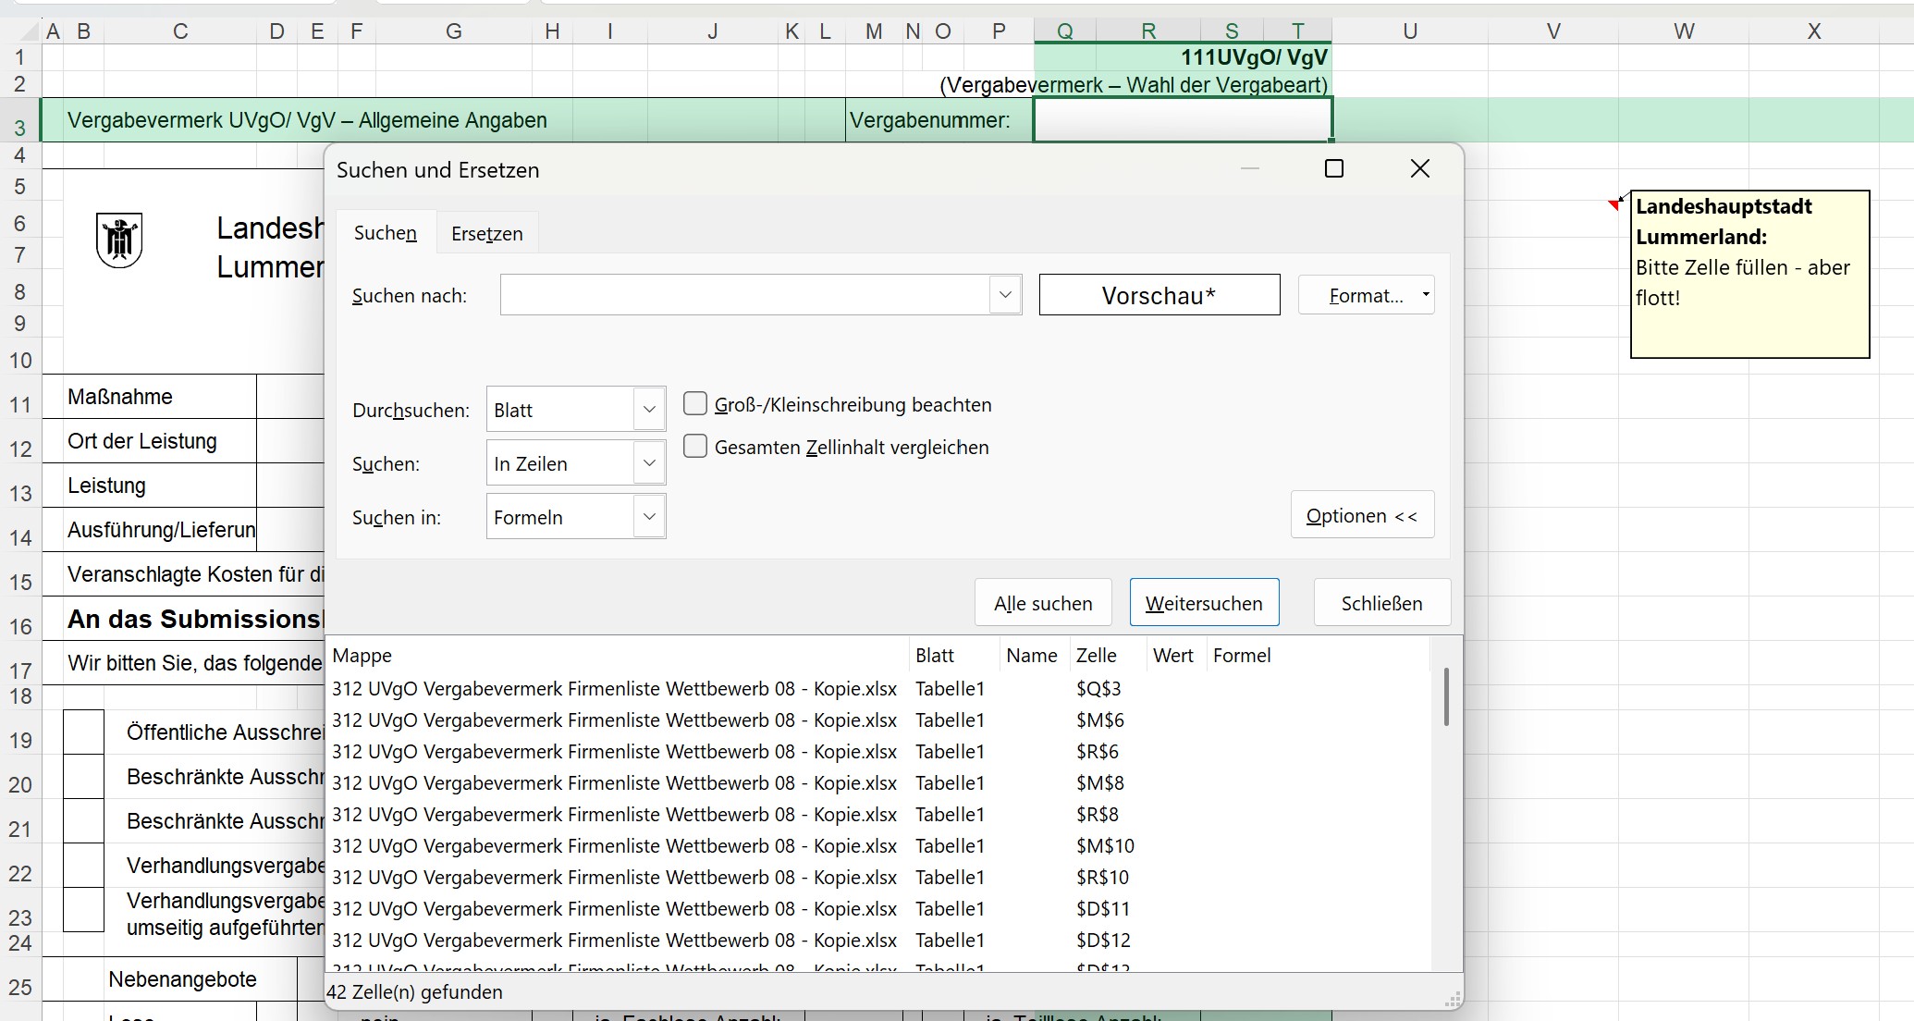1914x1021 pixels.
Task: Tick the Öffentliche Ausschreibung checkbox cell
Action: pos(84,732)
